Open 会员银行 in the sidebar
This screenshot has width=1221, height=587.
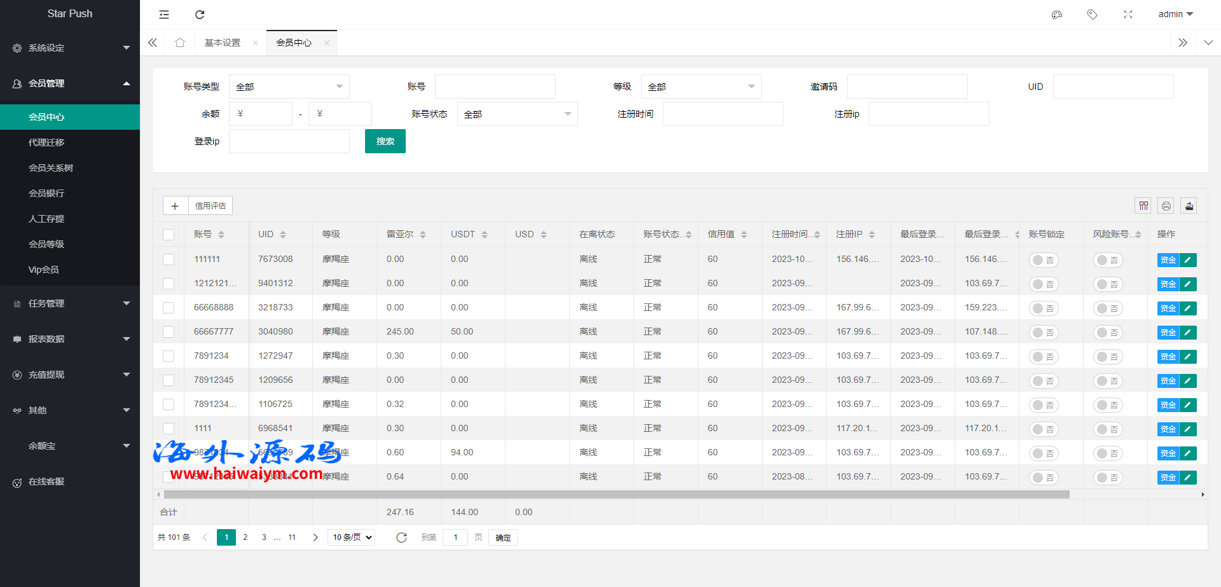(x=46, y=193)
